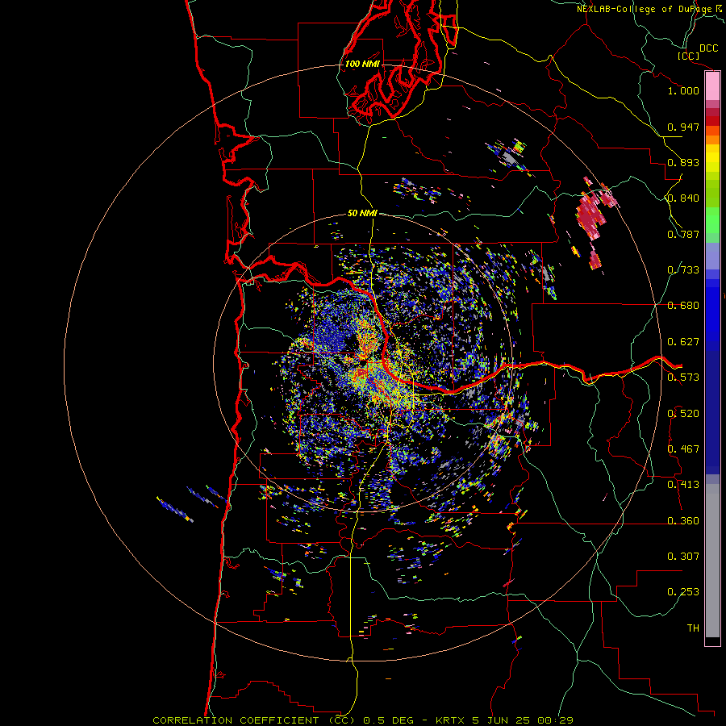726x726 pixels.
Task: Click the 50 NMI range ring label
Action: 362,213
